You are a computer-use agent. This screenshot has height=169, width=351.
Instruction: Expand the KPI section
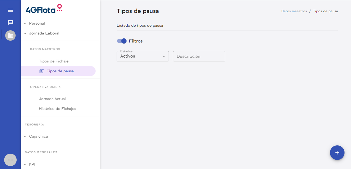(x=32, y=164)
